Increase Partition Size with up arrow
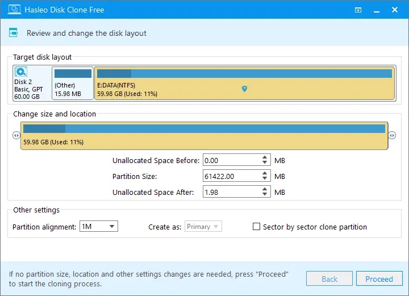The height and width of the screenshot is (296, 409). [265, 173]
